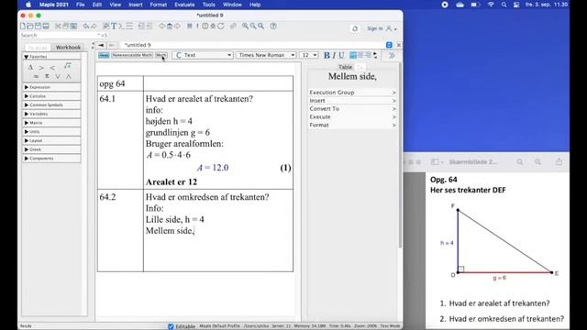Go back with the toolbar left arrow
This screenshot has height=330, width=587.
[x=161, y=27]
